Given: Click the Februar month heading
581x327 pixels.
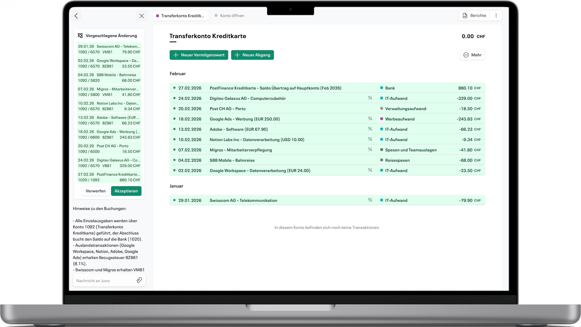Looking at the screenshot, I should click(177, 74).
